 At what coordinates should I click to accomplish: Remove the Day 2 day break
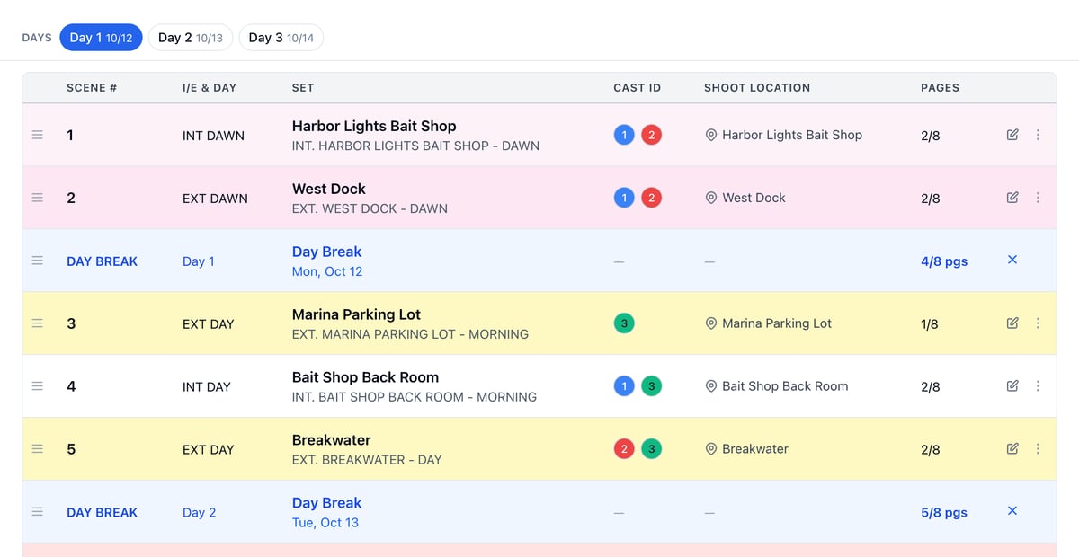(1012, 511)
